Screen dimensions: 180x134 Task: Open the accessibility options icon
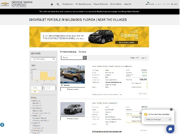(2, 125)
